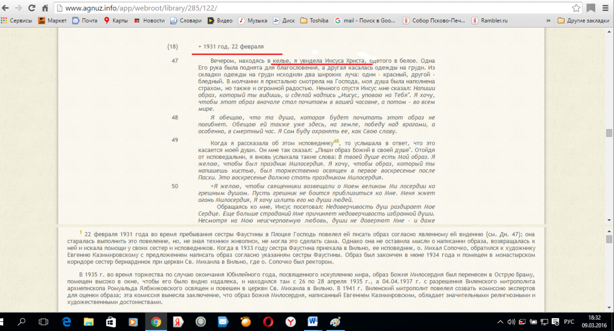Click paragraph number 50
614x331 pixels.
[x=175, y=186]
